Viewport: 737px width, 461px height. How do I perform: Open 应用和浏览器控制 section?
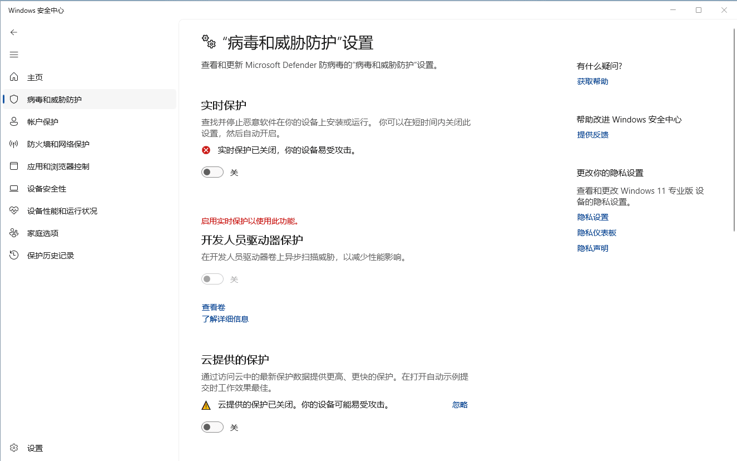(x=90, y=166)
